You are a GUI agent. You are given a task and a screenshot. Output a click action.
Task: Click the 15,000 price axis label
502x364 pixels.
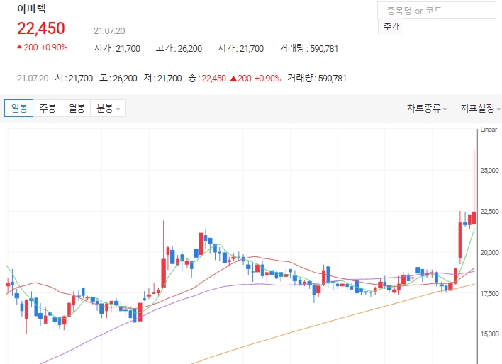click(489, 334)
